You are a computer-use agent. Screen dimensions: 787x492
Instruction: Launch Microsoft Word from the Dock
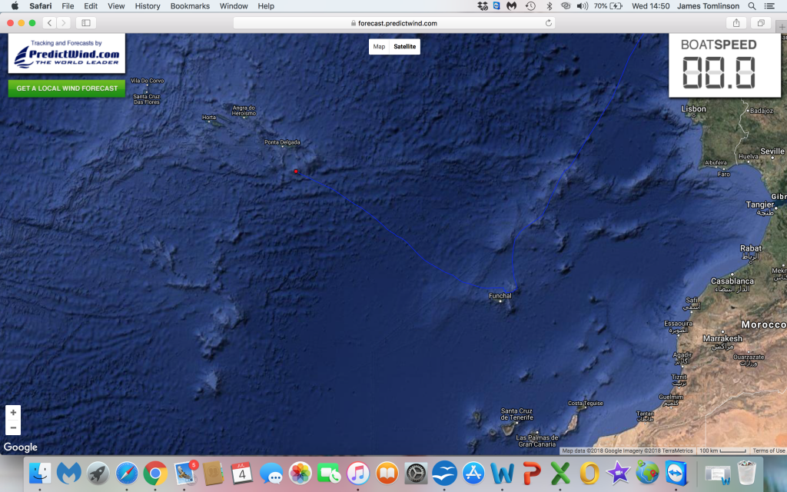pyautogui.click(x=503, y=473)
